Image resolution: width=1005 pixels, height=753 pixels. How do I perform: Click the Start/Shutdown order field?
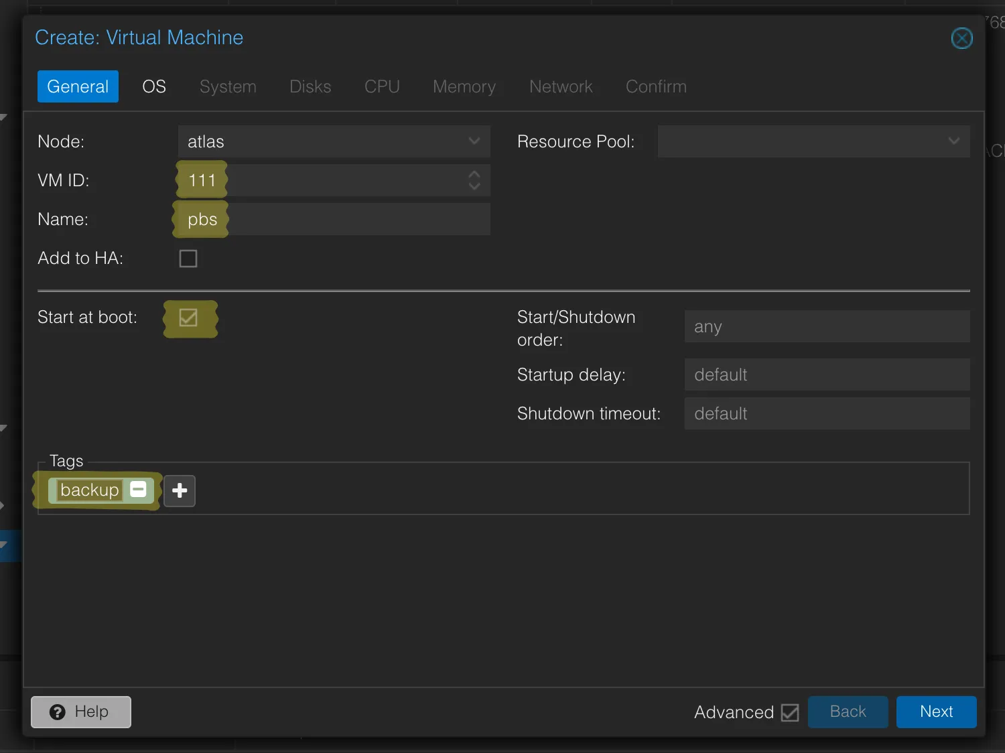point(827,326)
